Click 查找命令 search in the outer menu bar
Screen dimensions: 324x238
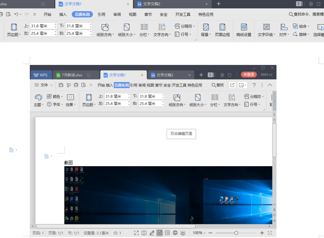click(x=306, y=14)
